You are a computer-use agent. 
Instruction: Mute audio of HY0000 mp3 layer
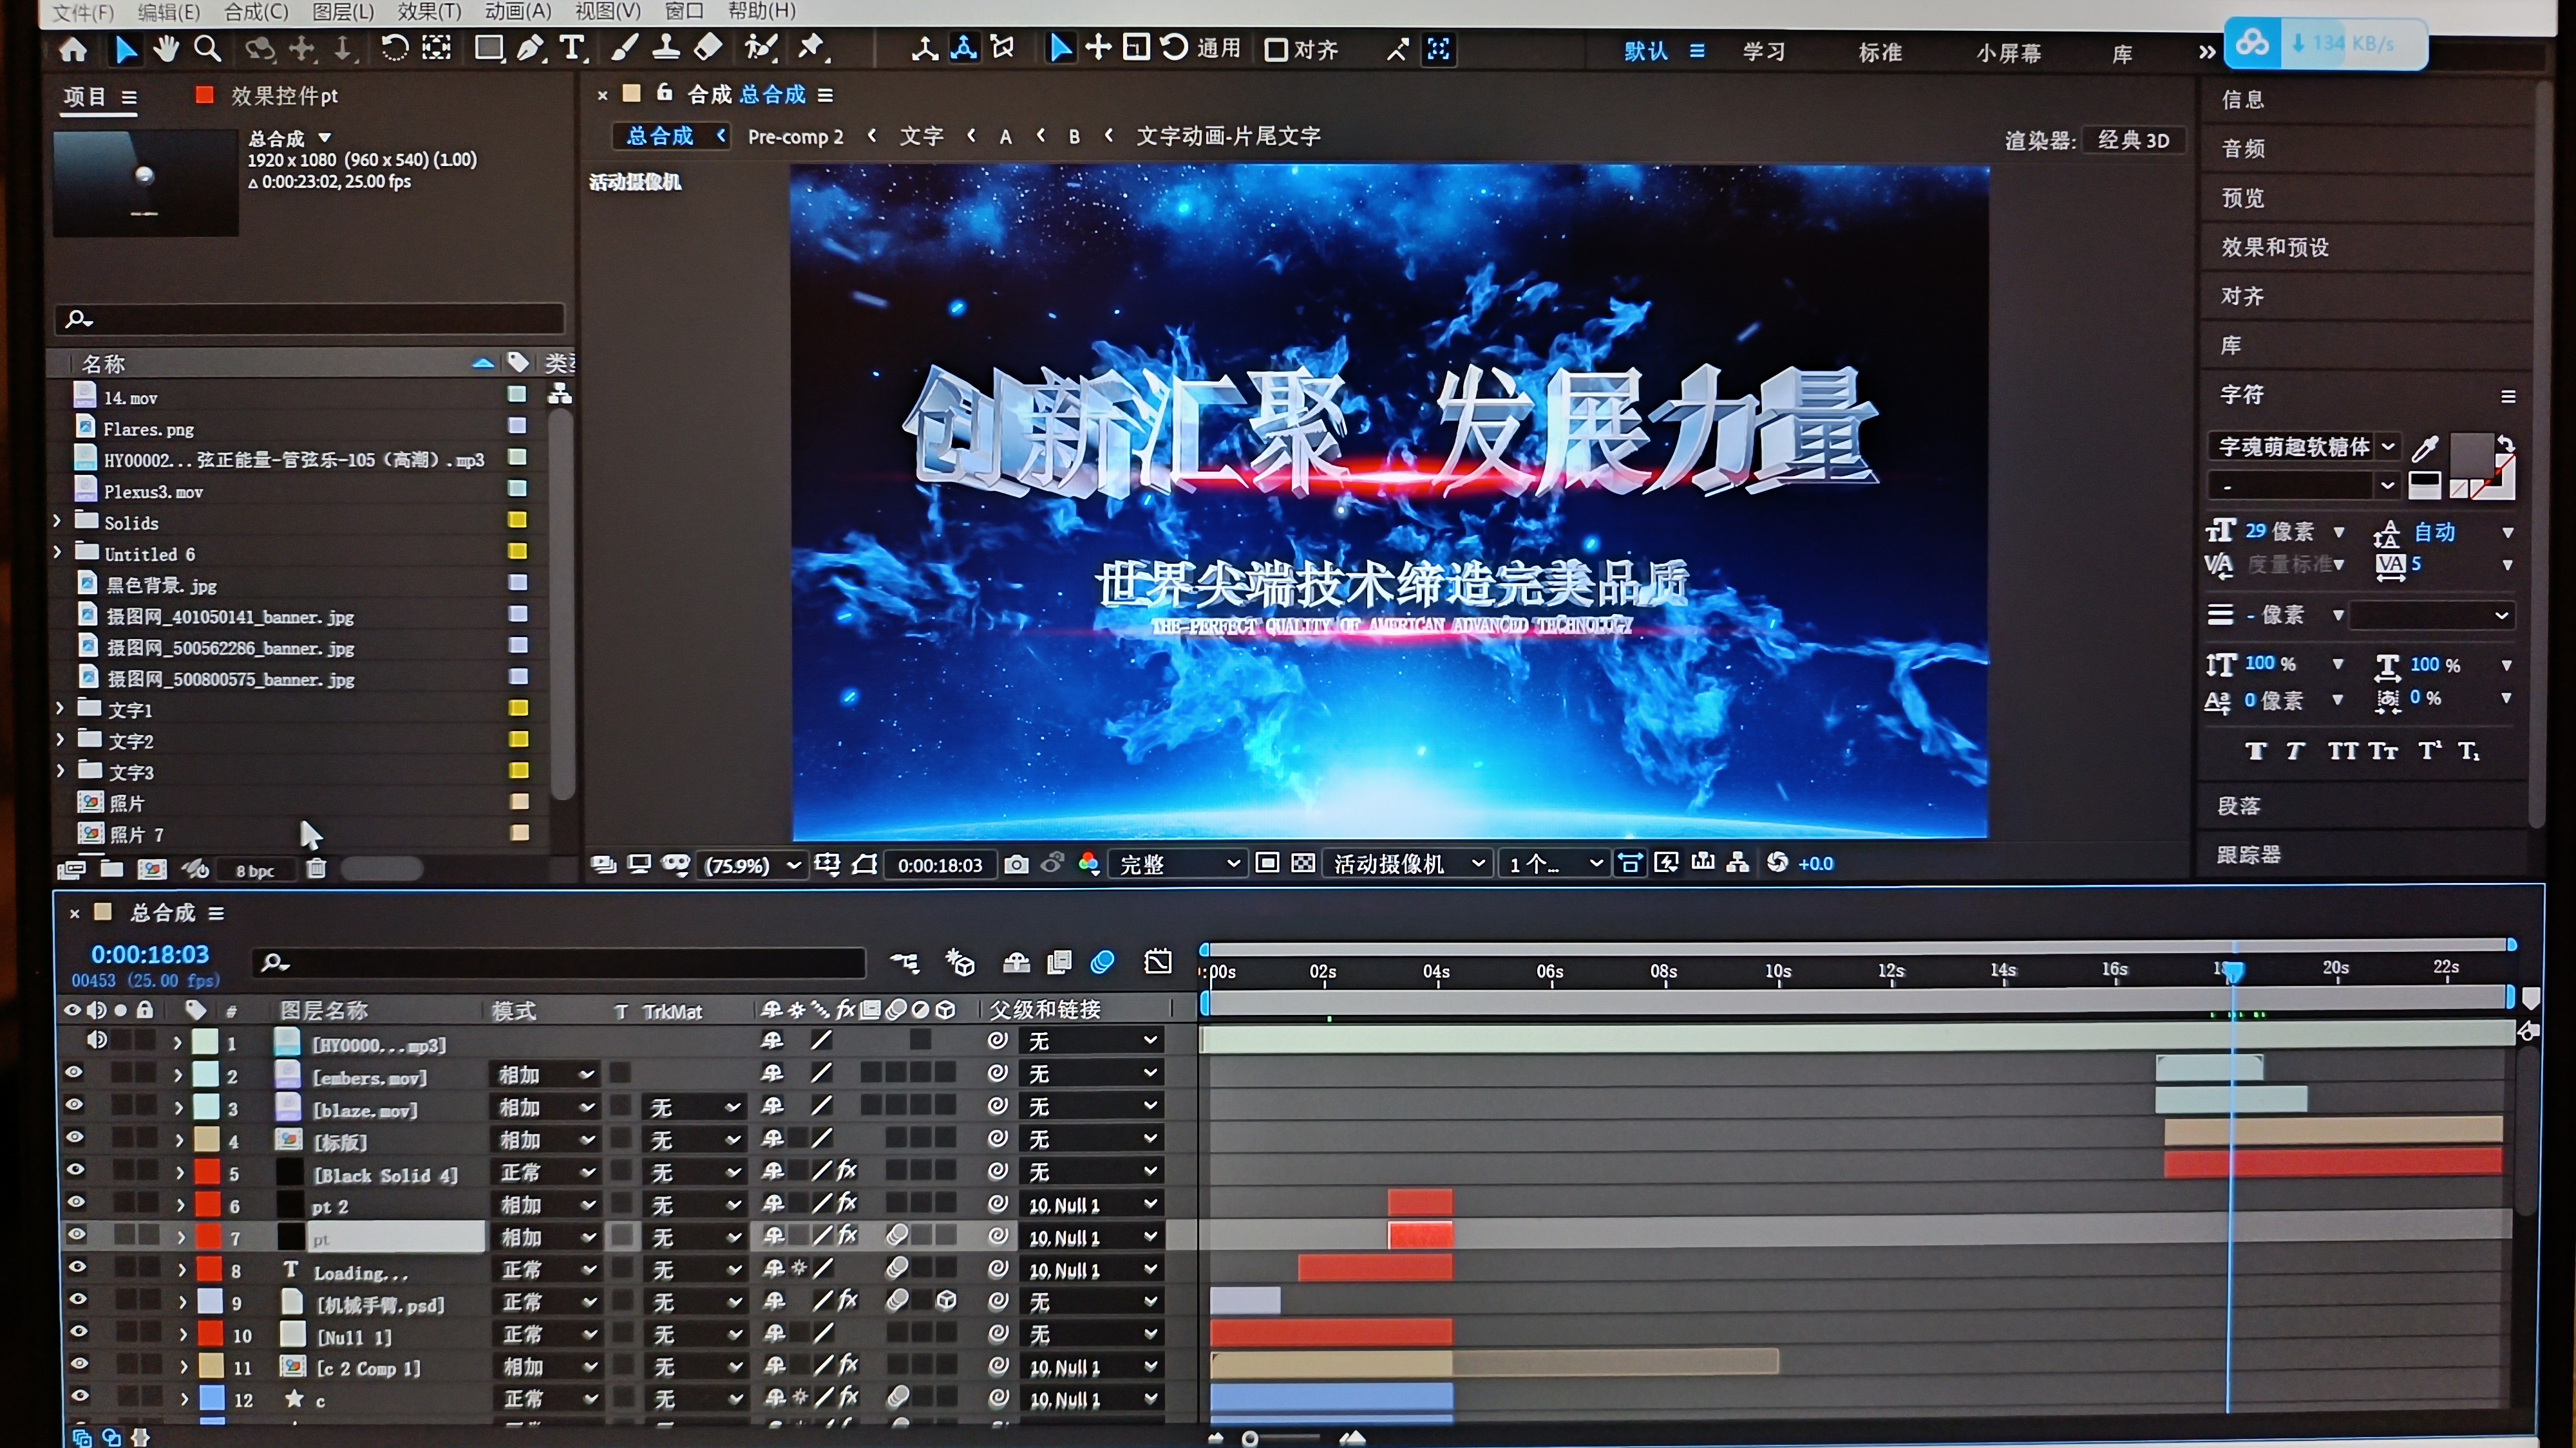tap(97, 1040)
